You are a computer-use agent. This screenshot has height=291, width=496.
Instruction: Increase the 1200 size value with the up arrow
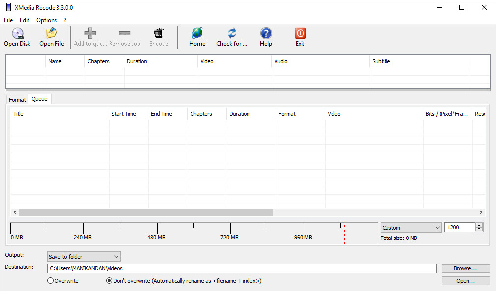(x=479, y=225)
